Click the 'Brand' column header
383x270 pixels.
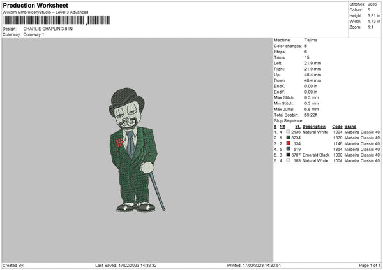coord(350,127)
